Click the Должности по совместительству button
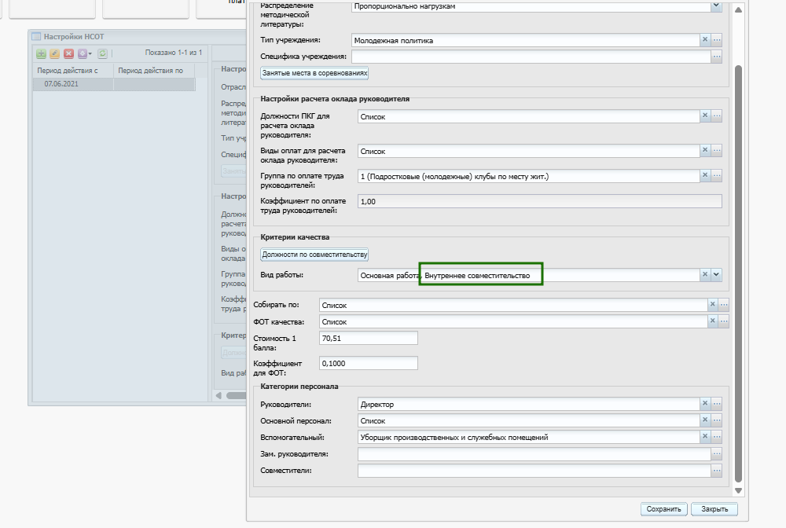This screenshot has width=786, height=528. (314, 255)
